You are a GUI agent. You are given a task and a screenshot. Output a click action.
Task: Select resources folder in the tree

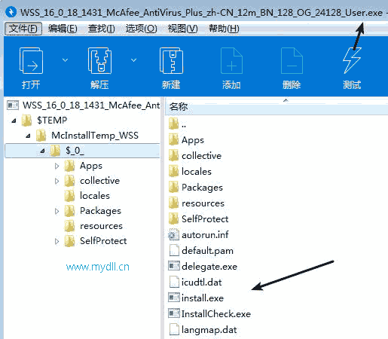tap(101, 226)
